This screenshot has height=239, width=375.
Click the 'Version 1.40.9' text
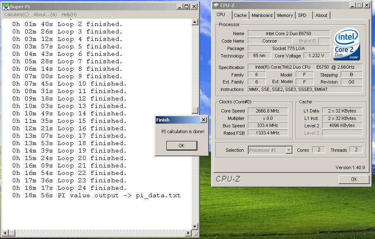(350, 167)
